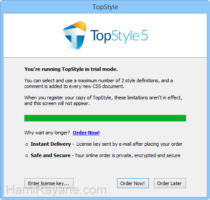Click the "When you register your copy" paragraph
The image size is (210, 200).
click(103, 101)
